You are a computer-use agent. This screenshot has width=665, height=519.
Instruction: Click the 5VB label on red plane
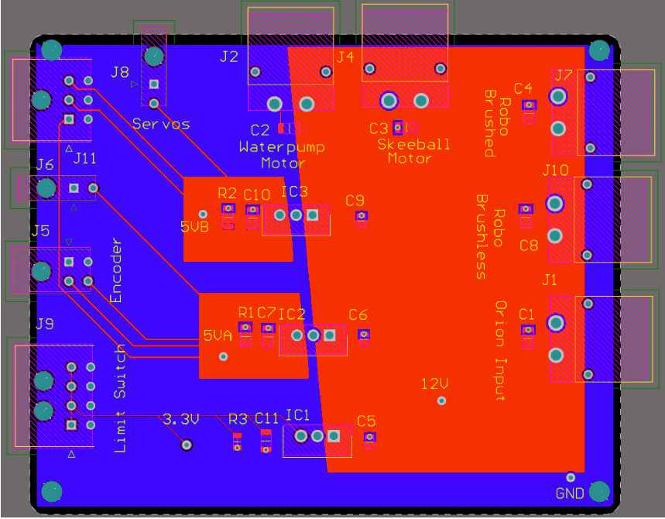pyautogui.click(x=194, y=226)
